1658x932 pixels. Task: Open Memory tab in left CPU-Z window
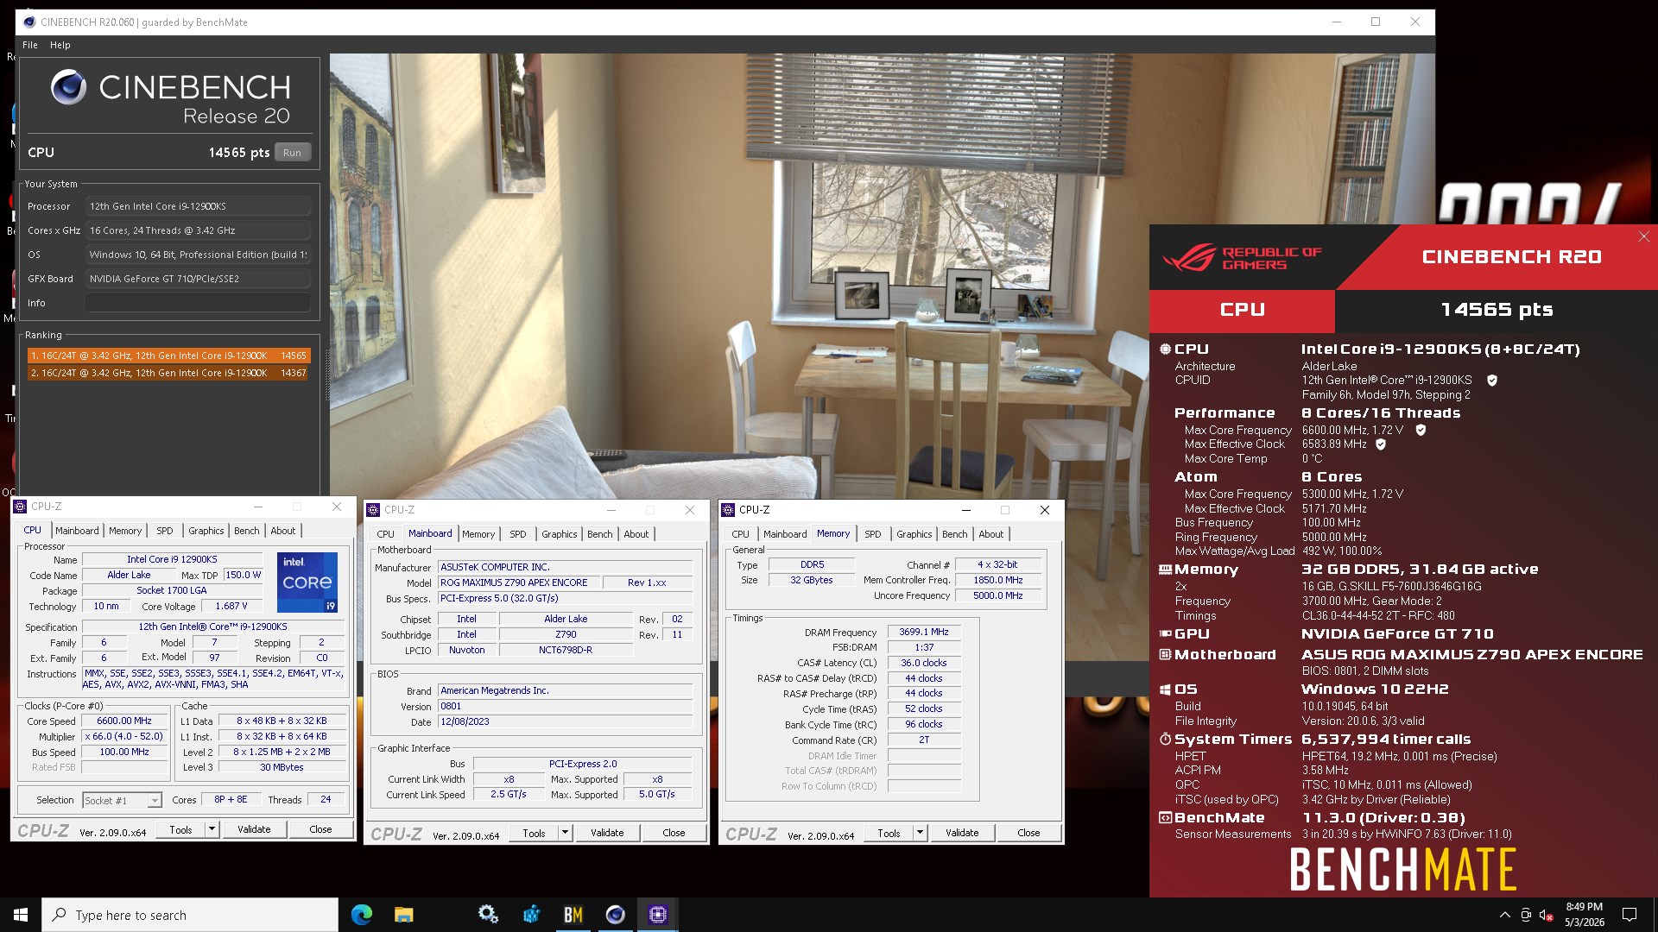pos(125,531)
